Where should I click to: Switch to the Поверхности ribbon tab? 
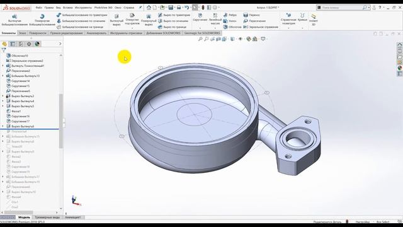click(38, 33)
